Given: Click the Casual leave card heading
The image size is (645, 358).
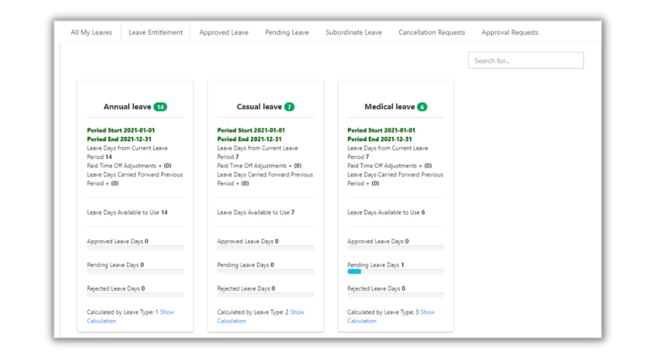Looking at the screenshot, I should [x=259, y=107].
